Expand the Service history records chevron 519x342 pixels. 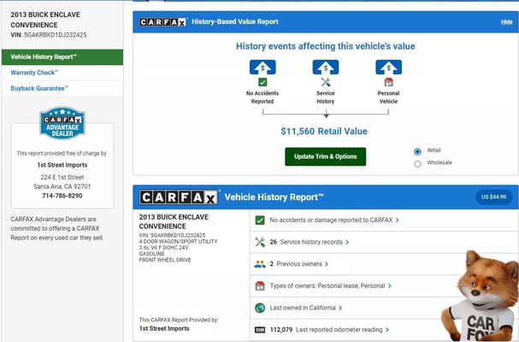coord(347,242)
